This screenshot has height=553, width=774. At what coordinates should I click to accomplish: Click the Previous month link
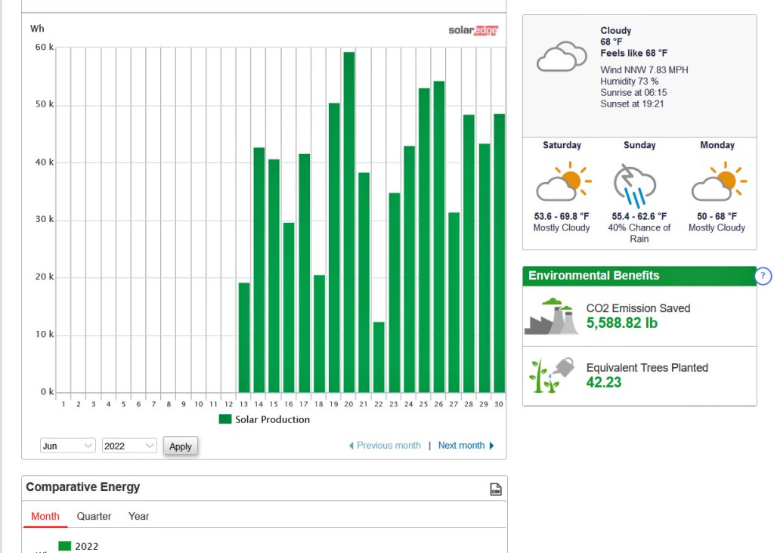click(x=385, y=446)
